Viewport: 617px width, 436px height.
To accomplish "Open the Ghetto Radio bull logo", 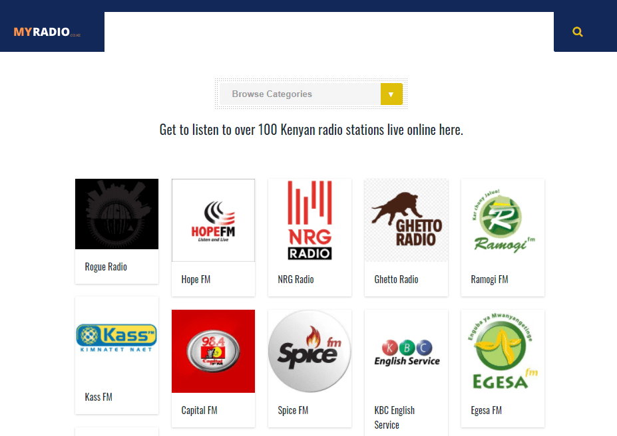I will click(x=406, y=221).
